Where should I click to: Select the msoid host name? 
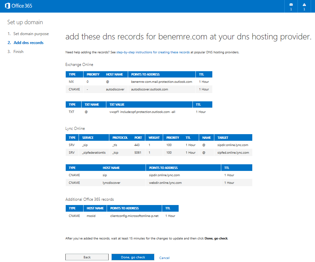coord(91,216)
